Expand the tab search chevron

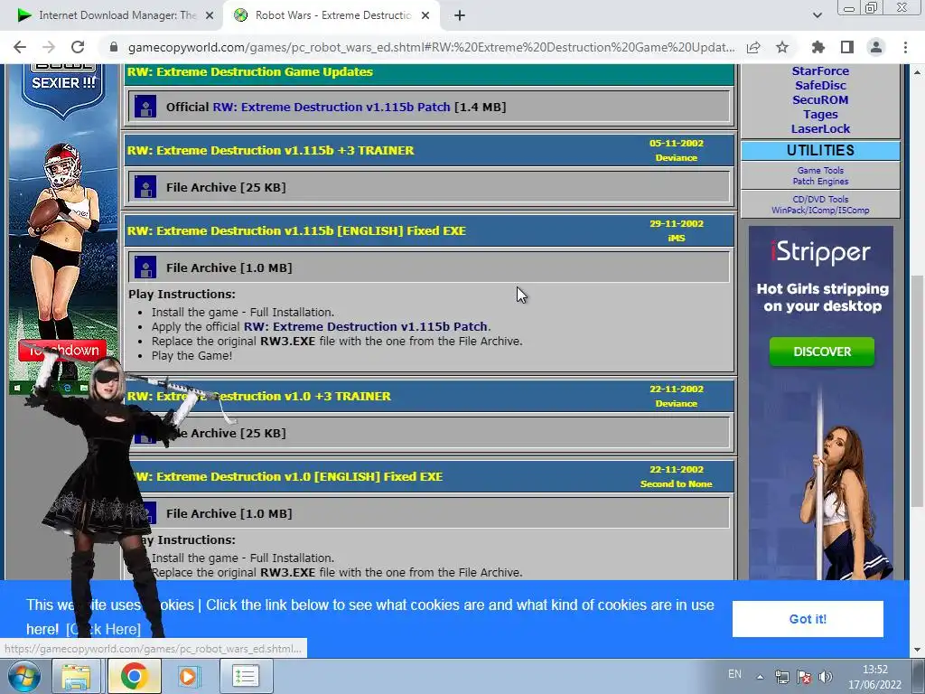817,15
